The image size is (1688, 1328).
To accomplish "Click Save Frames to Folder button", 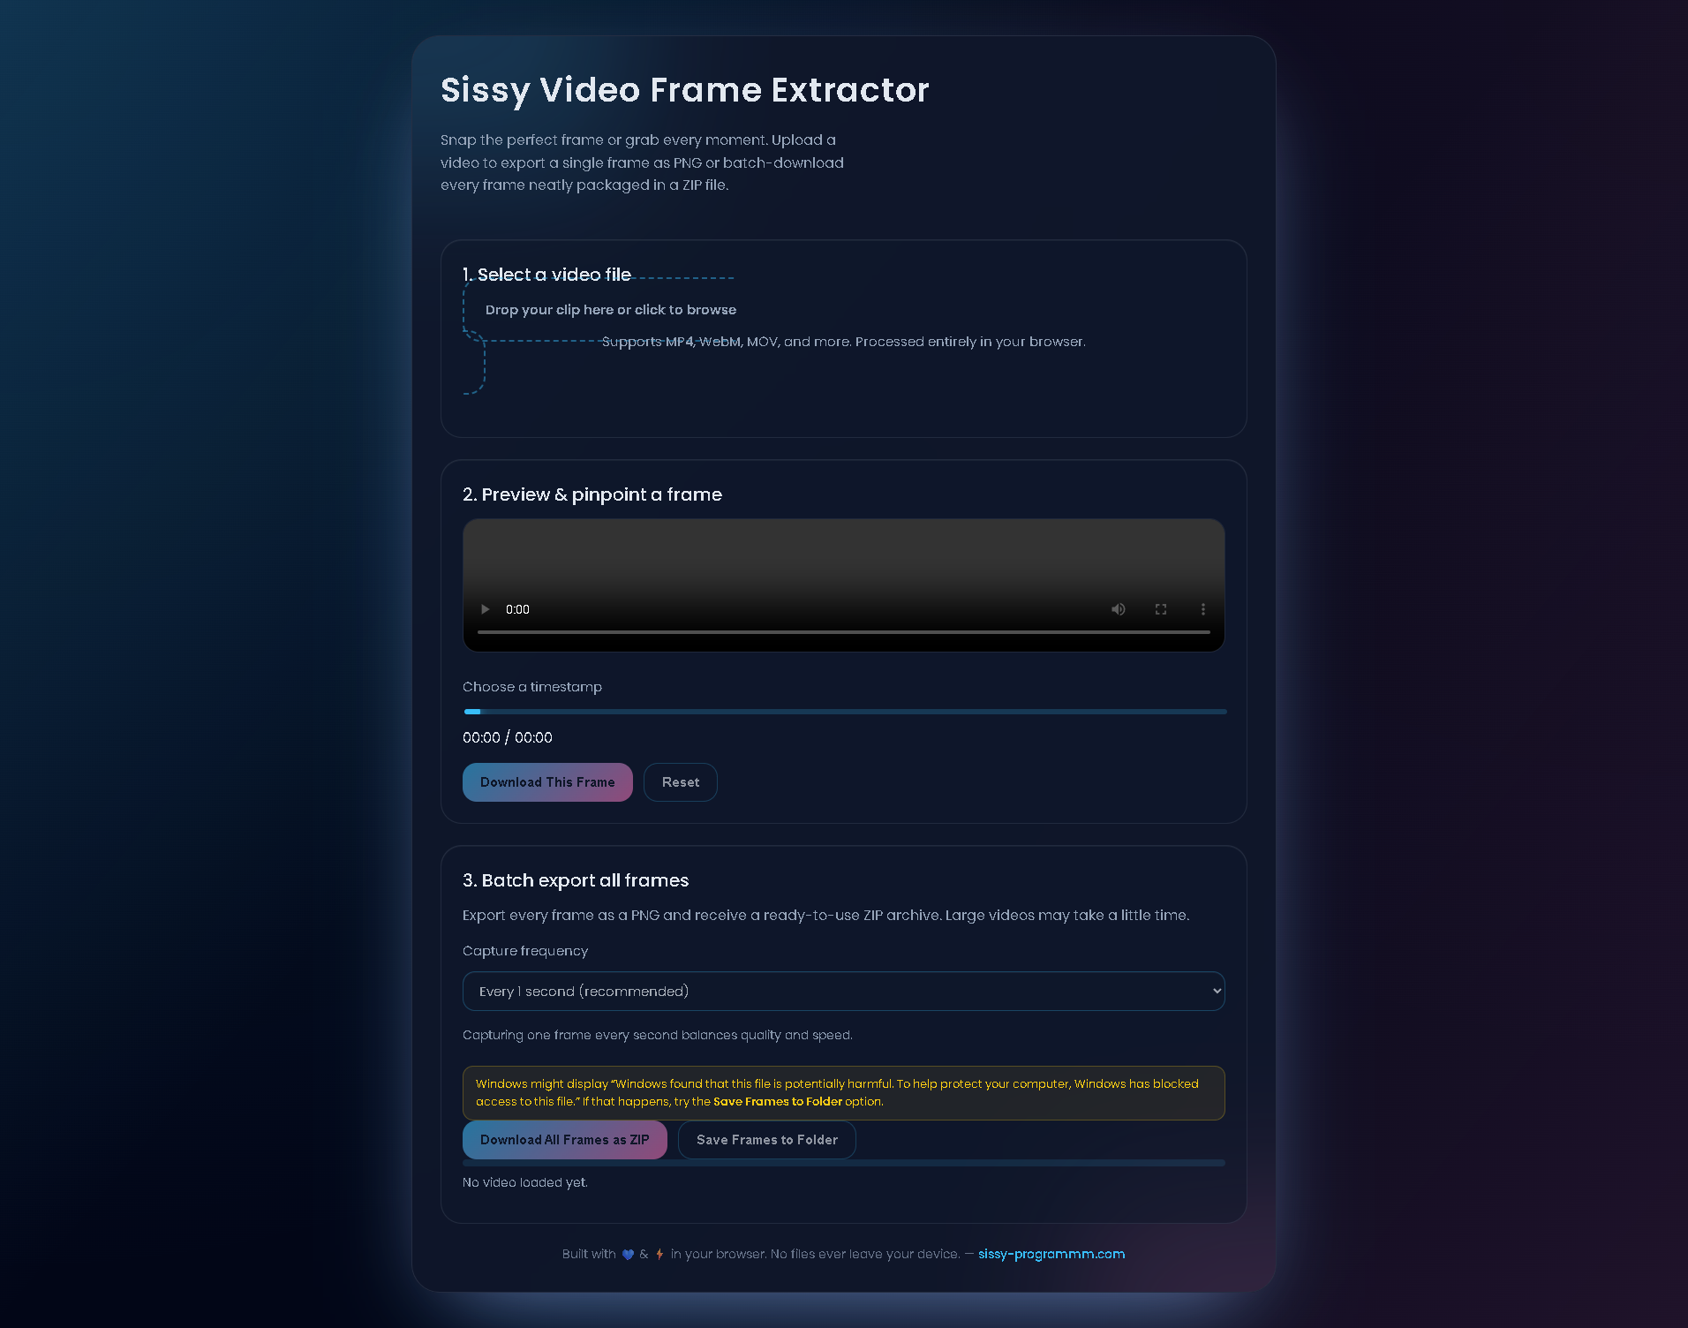I will coord(767,1140).
